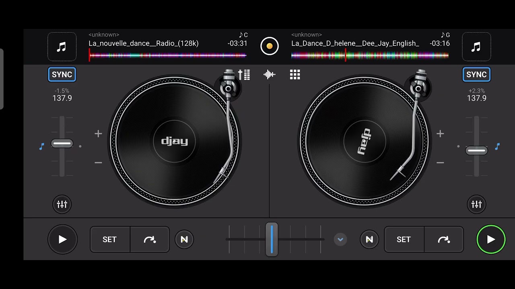Click the right deck waveform overview
This screenshot has width=515, height=289.
[370, 55]
